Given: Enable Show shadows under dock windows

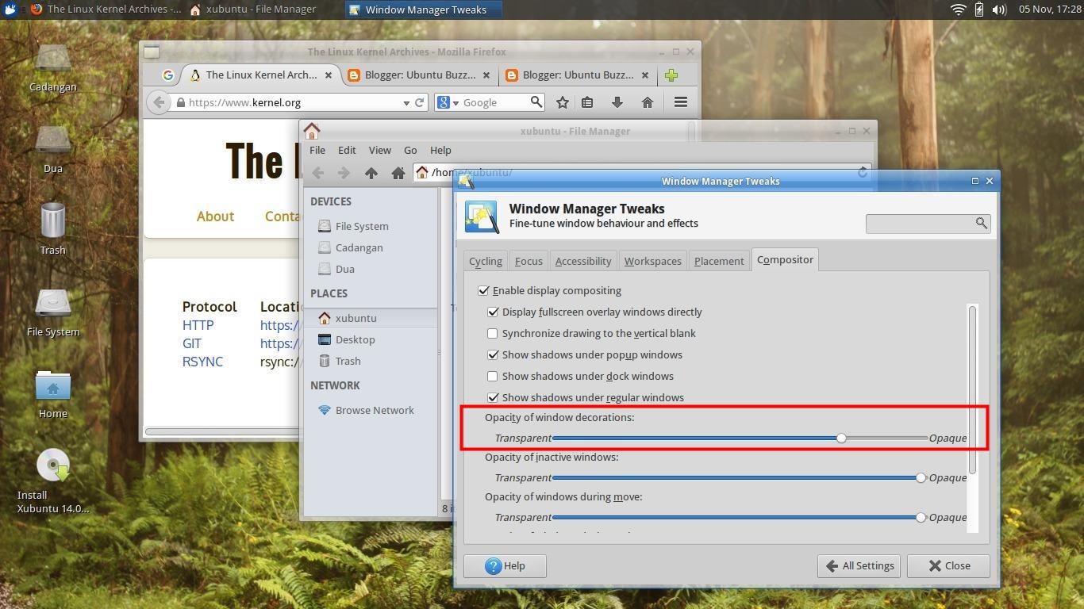Looking at the screenshot, I should point(492,376).
